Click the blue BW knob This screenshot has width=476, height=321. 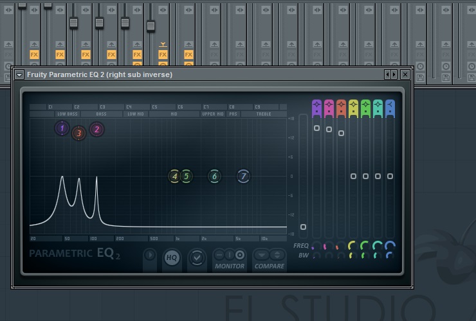coord(390,256)
